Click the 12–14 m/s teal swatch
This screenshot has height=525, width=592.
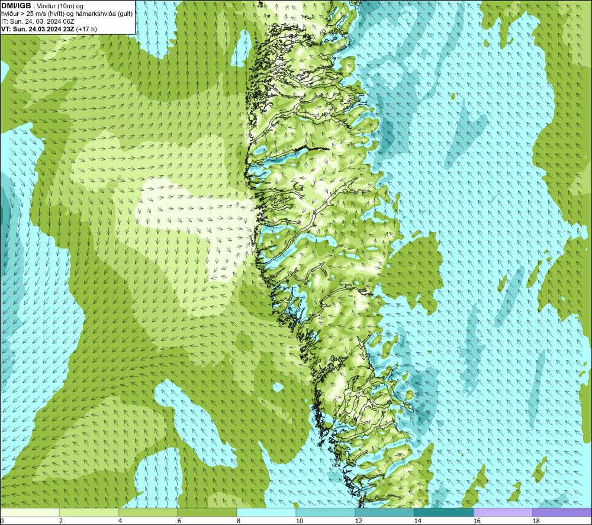click(384, 512)
